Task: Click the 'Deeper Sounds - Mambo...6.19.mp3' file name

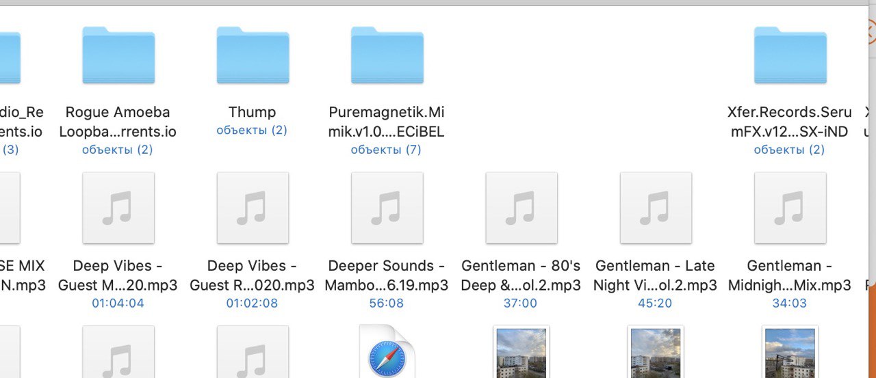Action: click(x=387, y=275)
